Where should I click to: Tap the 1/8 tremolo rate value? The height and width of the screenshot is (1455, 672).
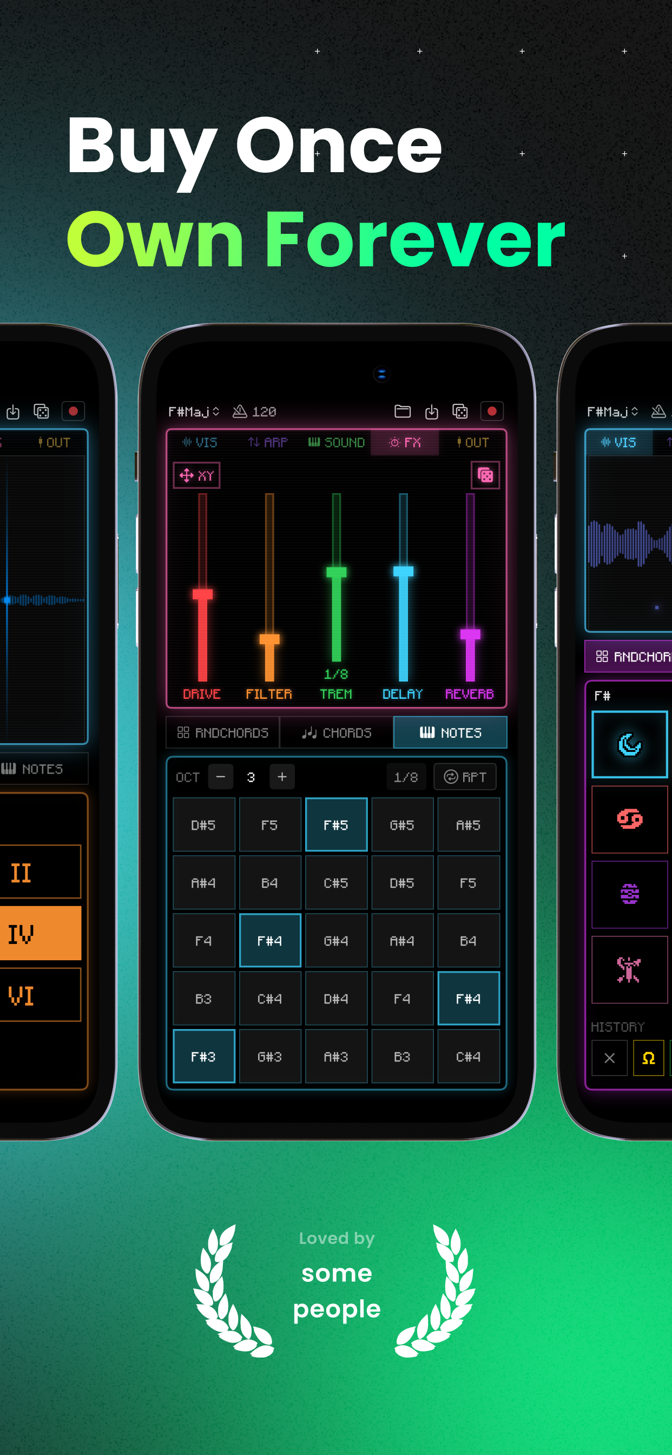(x=336, y=674)
